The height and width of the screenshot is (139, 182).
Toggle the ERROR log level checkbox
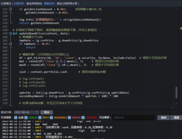[x=70, y=118]
